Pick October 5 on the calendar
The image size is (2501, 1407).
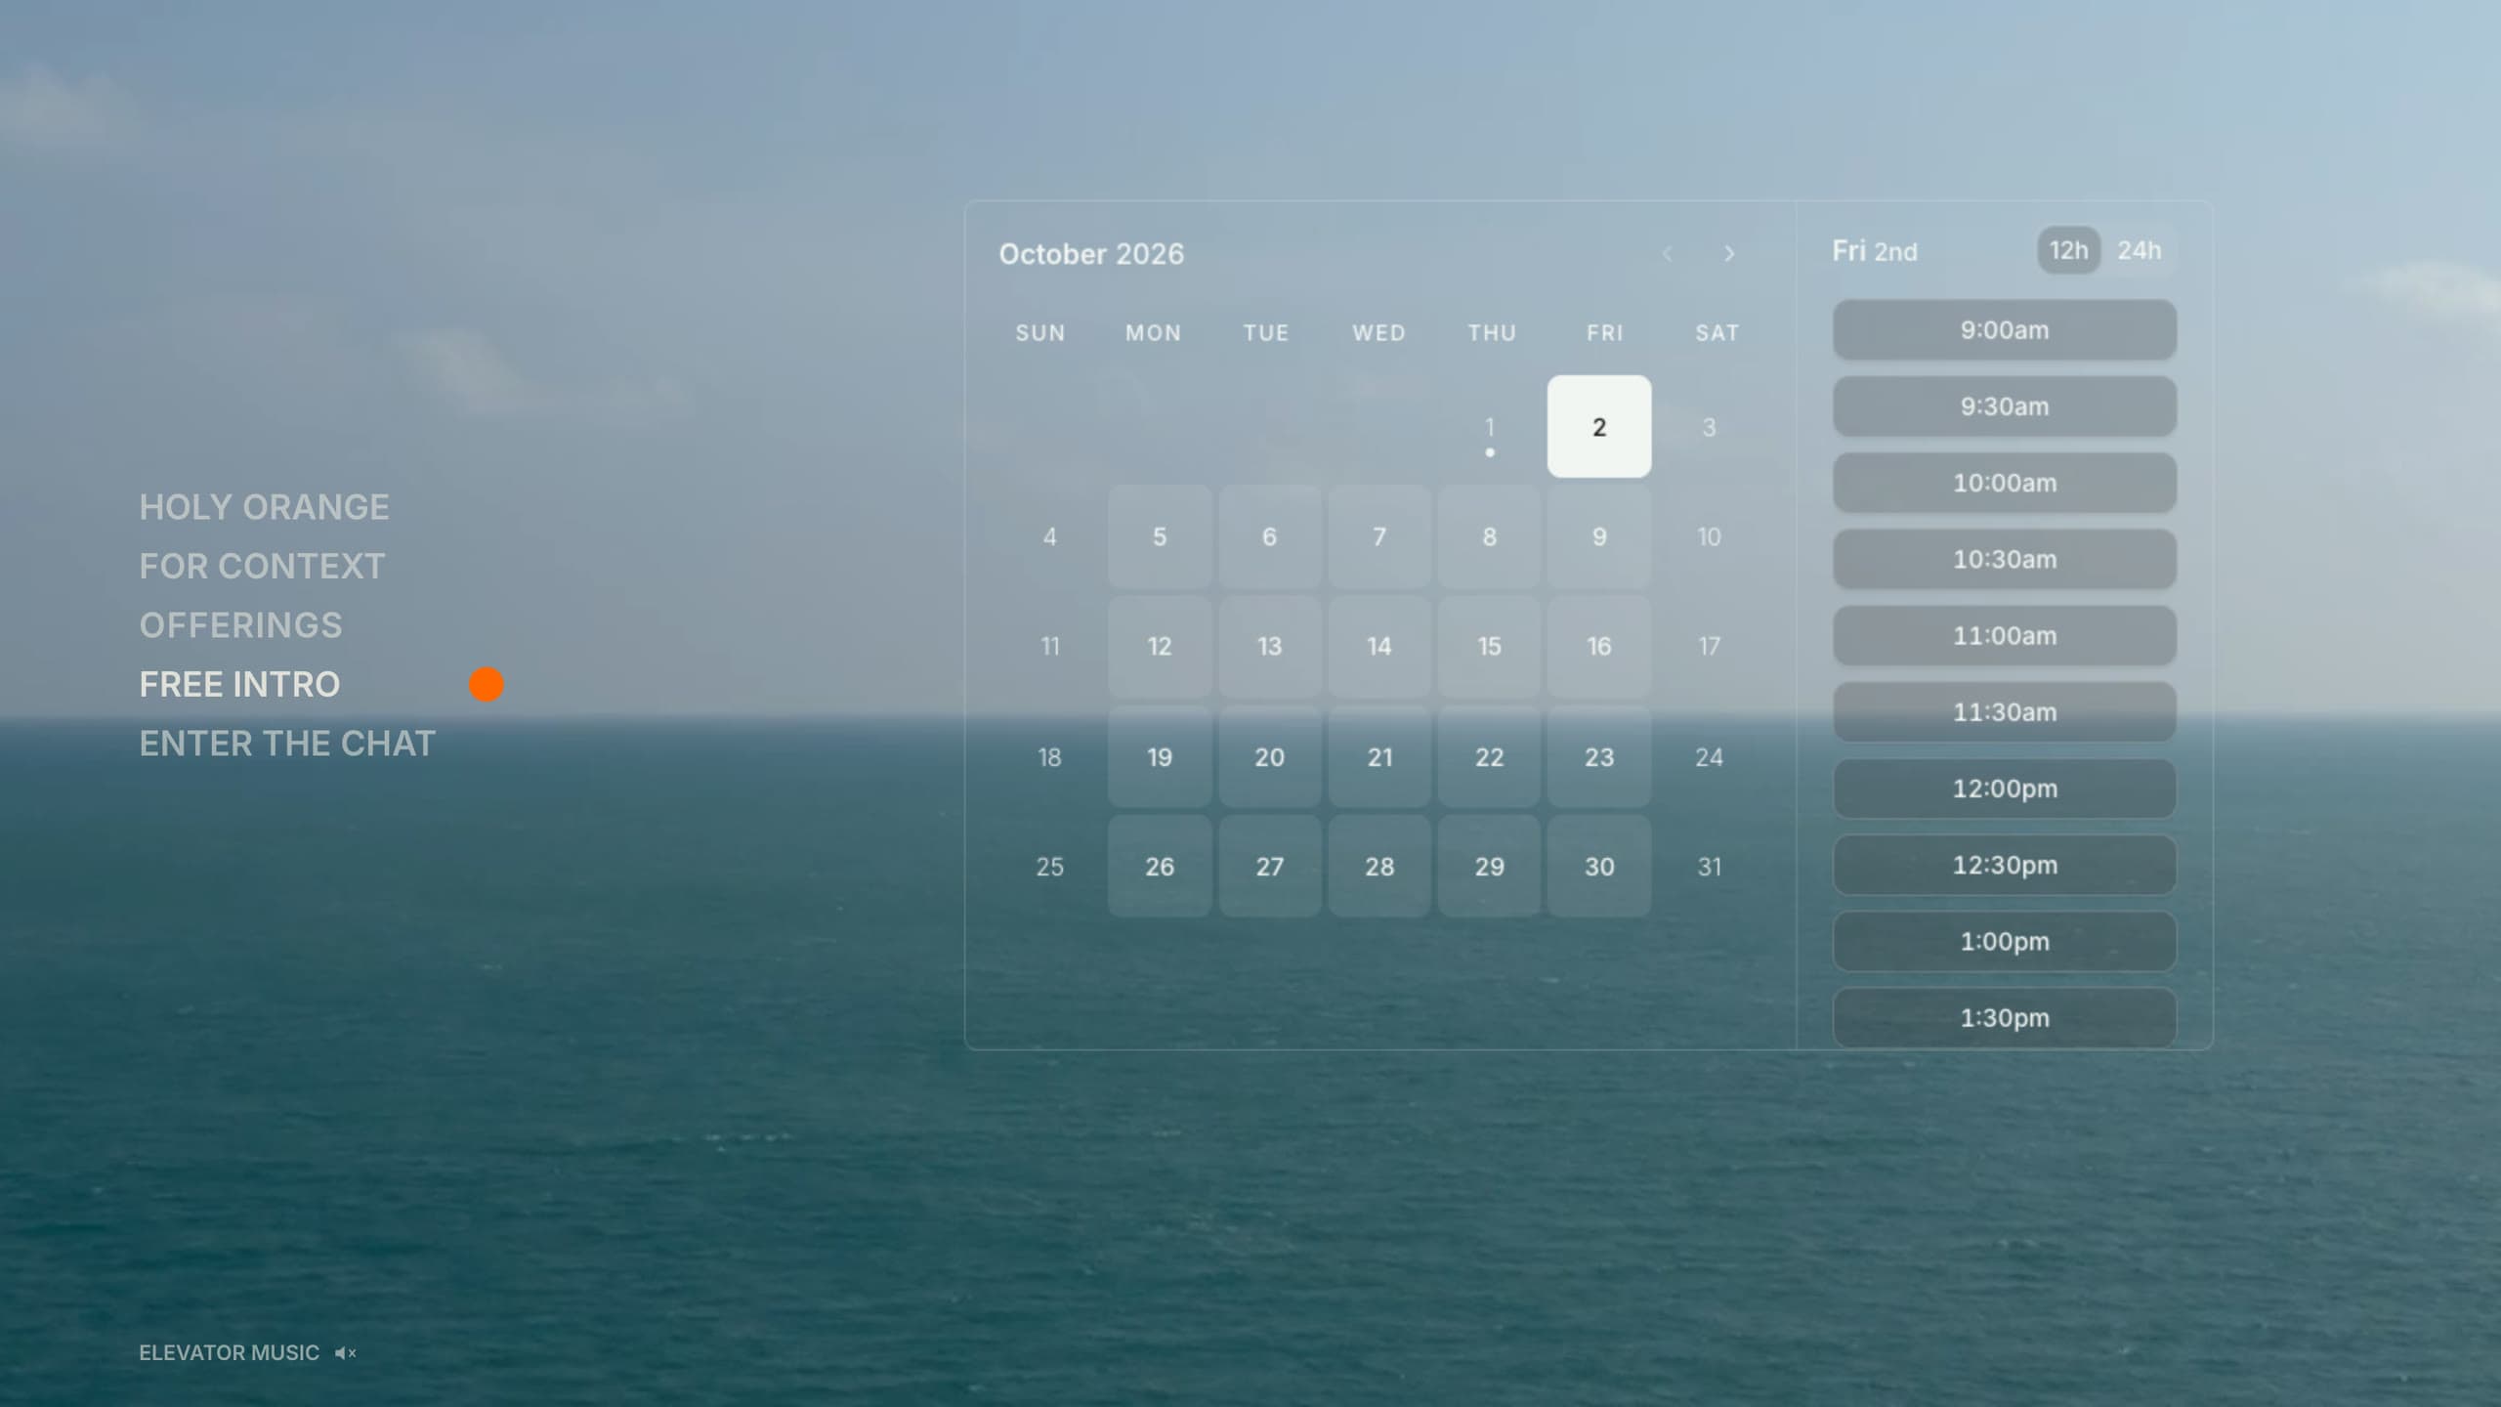[x=1160, y=536]
